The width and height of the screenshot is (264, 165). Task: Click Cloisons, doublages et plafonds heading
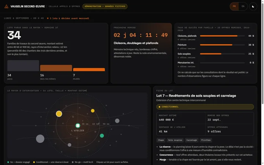[136, 43]
